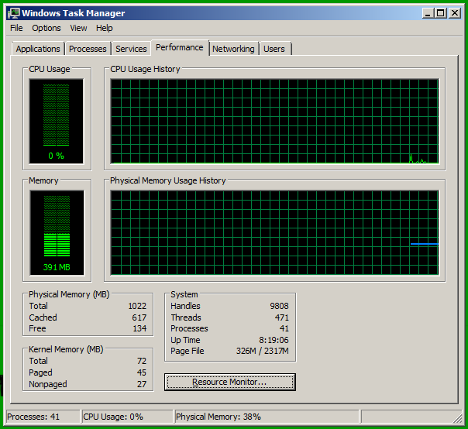This screenshot has height=429, width=468.
Task: Click the Free memory value 134
Action: (x=139, y=328)
